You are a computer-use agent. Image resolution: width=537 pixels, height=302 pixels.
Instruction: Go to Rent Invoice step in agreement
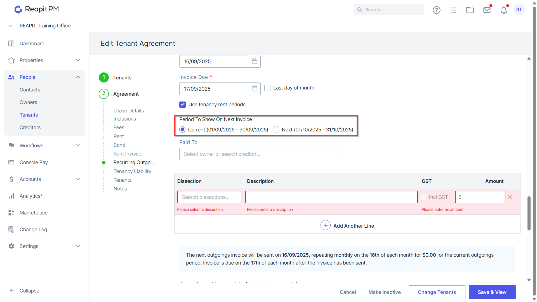coord(127,154)
